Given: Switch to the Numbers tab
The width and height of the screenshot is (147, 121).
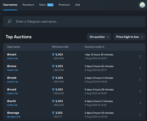Looking at the screenshot, I should coord(28,5).
